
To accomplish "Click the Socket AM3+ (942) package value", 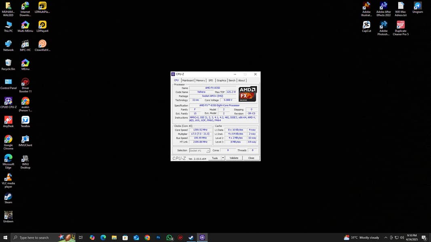I will (213, 96).
